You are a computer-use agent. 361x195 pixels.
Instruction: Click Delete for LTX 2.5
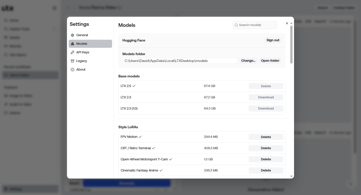(x=266, y=86)
